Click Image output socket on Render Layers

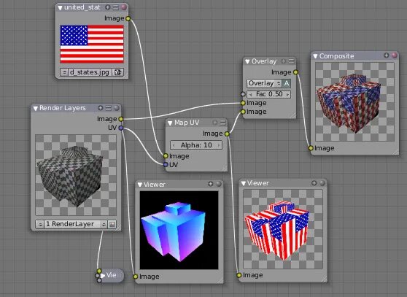click(x=120, y=119)
